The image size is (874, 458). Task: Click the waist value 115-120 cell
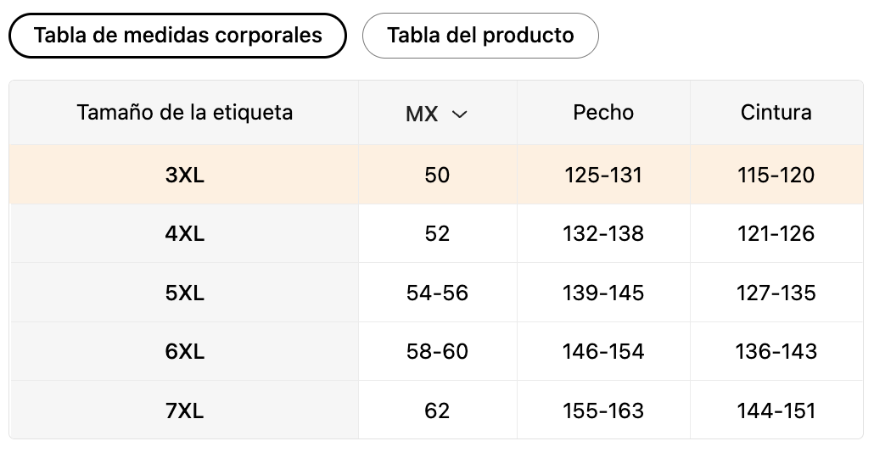pyautogui.click(x=776, y=175)
